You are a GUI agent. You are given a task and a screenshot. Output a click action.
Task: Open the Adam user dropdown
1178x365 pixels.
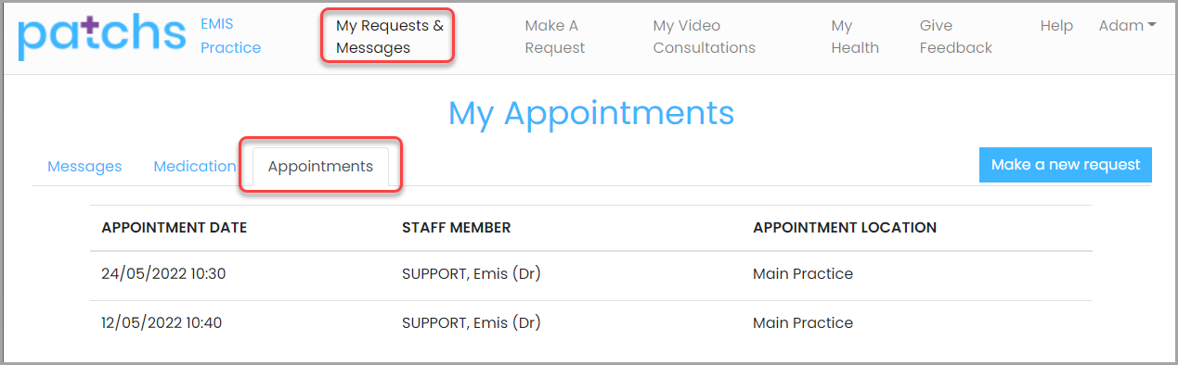point(1127,26)
